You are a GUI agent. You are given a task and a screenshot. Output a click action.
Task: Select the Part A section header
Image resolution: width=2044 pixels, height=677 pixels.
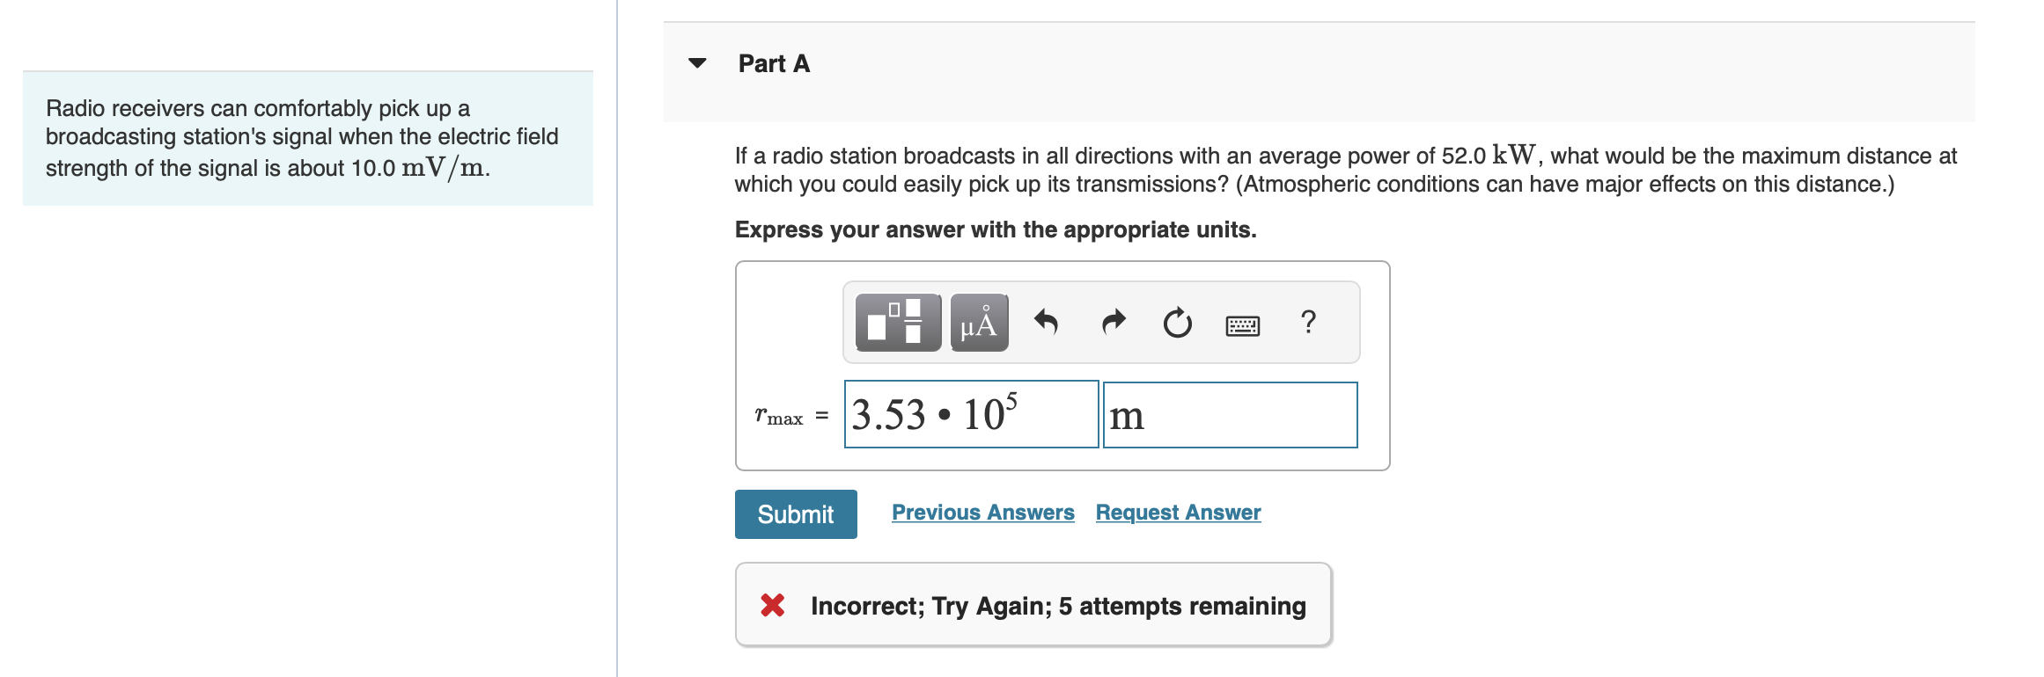tap(772, 62)
